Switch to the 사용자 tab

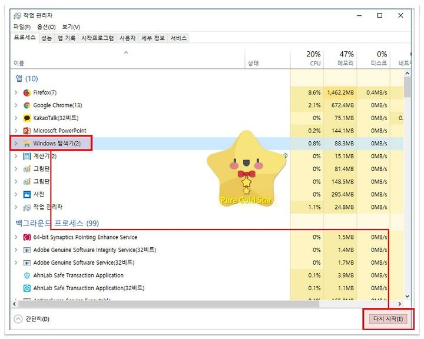coord(127,38)
